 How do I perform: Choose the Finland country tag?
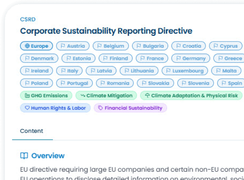(x=115, y=58)
